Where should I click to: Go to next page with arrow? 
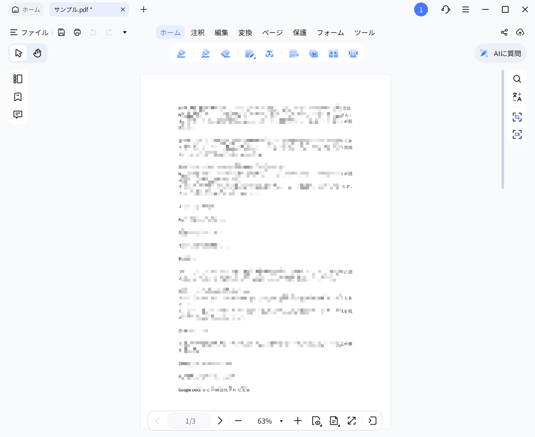pyautogui.click(x=220, y=421)
